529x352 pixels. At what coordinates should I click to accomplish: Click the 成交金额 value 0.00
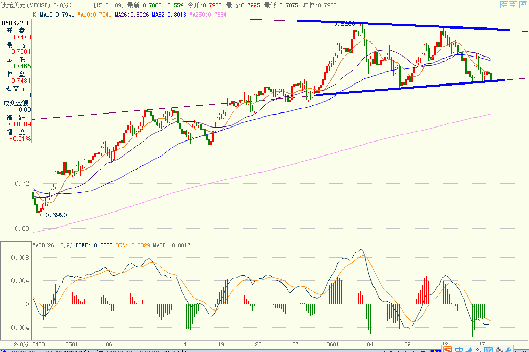click(x=25, y=110)
